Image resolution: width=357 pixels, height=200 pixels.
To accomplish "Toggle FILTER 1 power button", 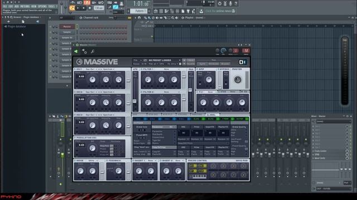I will (142, 69).
